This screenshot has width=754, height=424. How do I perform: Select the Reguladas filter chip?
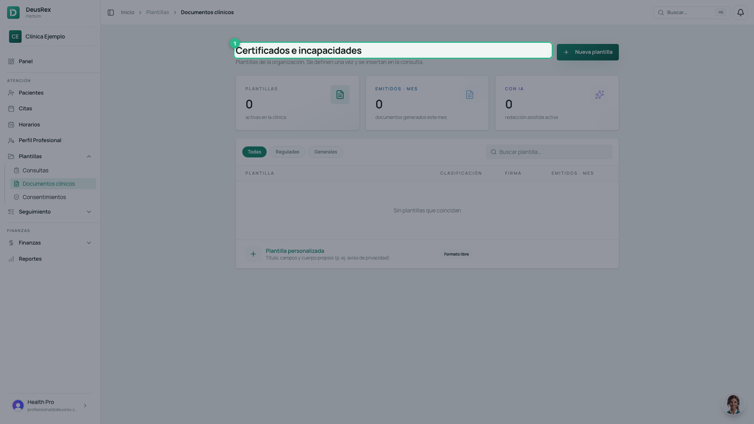[287, 152]
